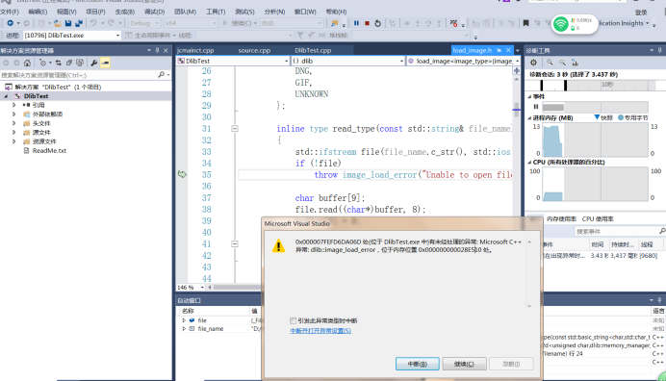Click the pause debugging icon
The height and width of the screenshot is (381, 666).
pyautogui.click(x=356, y=23)
